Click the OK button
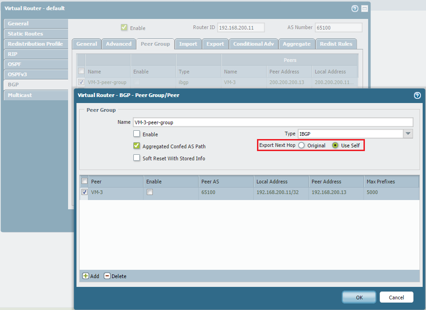426x310 pixels. (359, 297)
